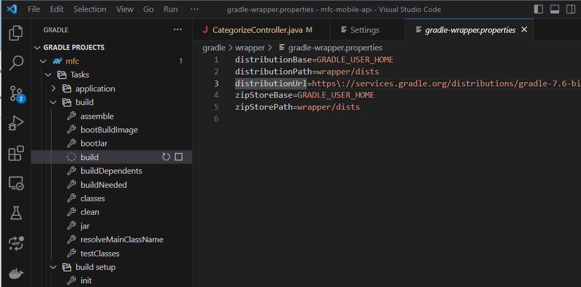Click wrench icon beside assemble task
Image resolution: width=581 pixels, height=287 pixels.
[71, 116]
